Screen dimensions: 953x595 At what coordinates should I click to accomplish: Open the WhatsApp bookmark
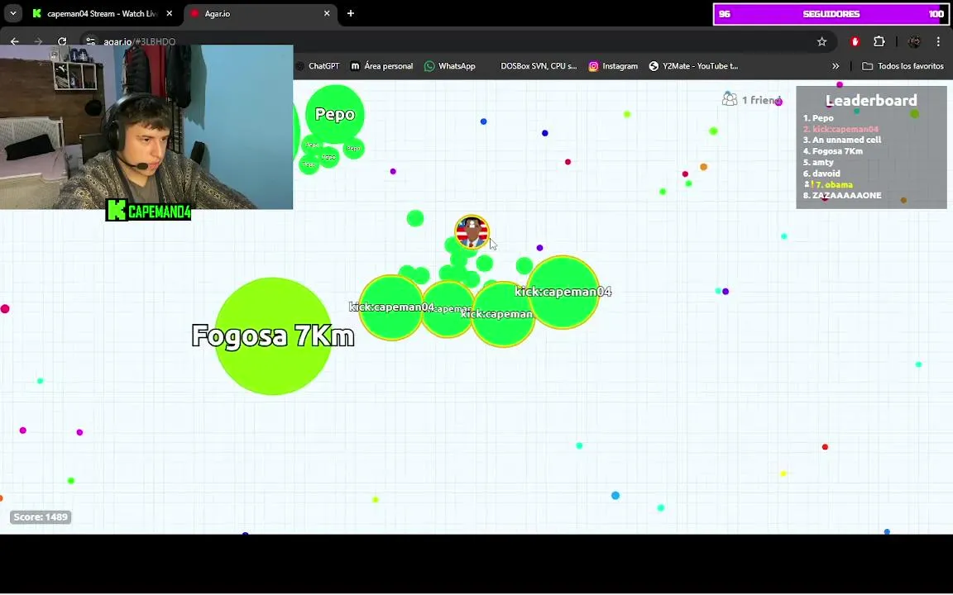click(x=450, y=65)
